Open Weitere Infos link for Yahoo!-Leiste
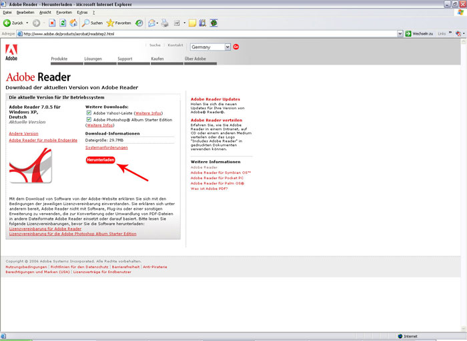 [x=148, y=113]
